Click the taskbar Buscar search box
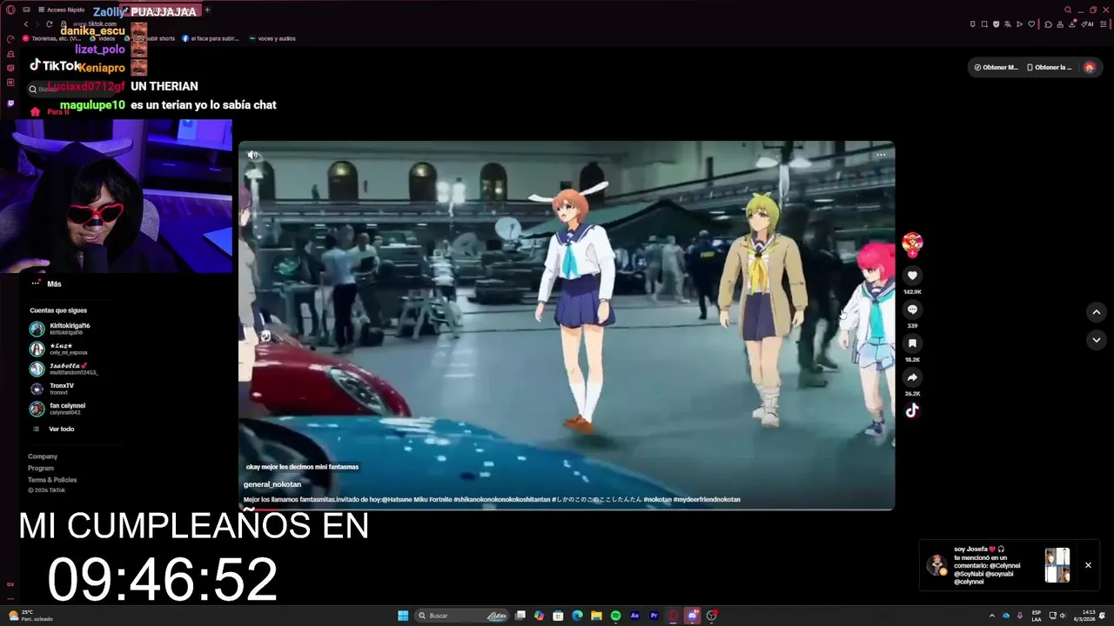Screen dimensions: 1114x626 (x=461, y=616)
